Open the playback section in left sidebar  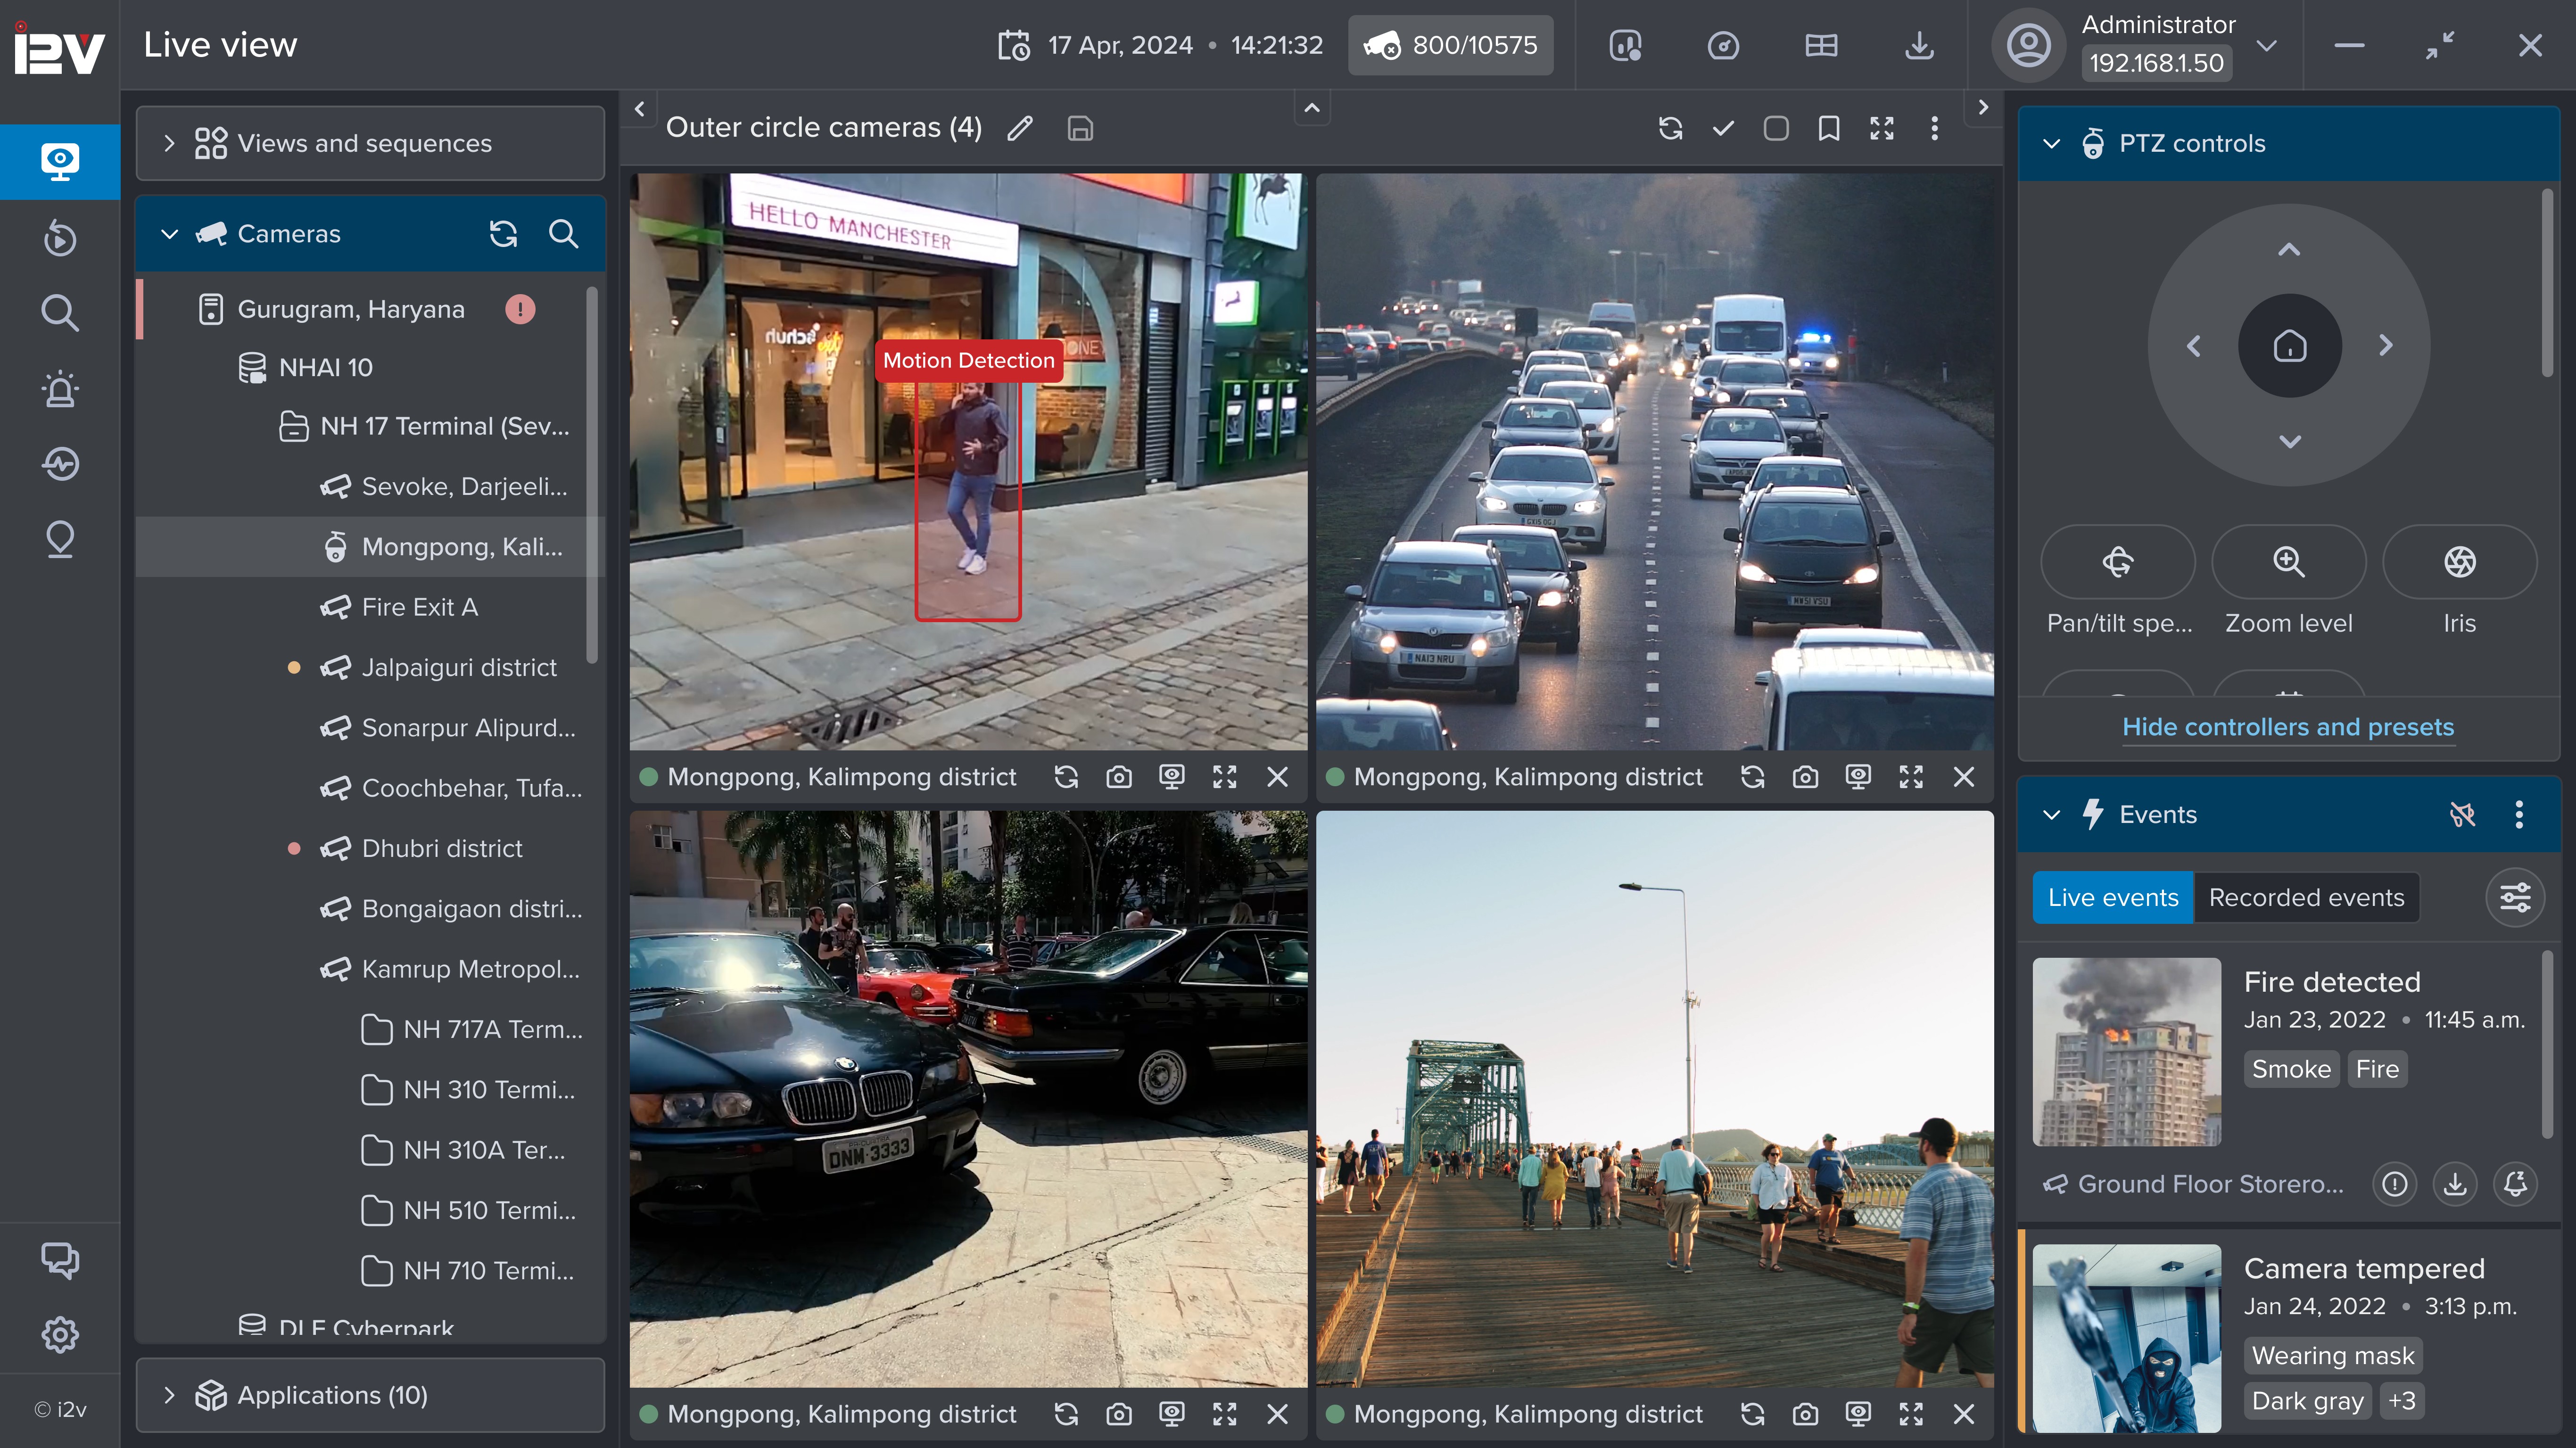60,238
